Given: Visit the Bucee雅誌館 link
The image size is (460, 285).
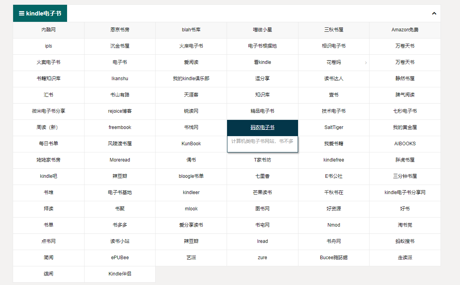Looking at the screenshot, I should pyautogui.click(x=333, y=258).
